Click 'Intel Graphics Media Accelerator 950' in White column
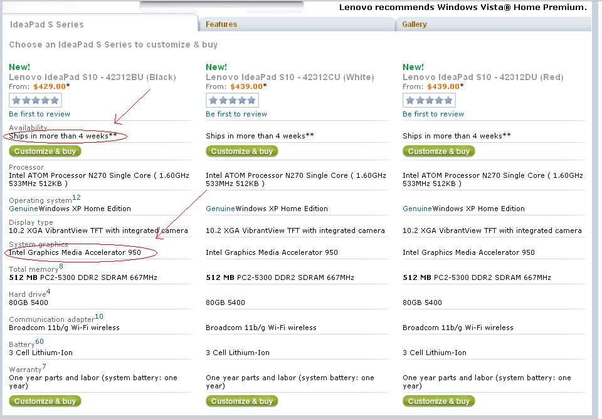This screenshot has height=419, width=602. (x=272, y=252)
